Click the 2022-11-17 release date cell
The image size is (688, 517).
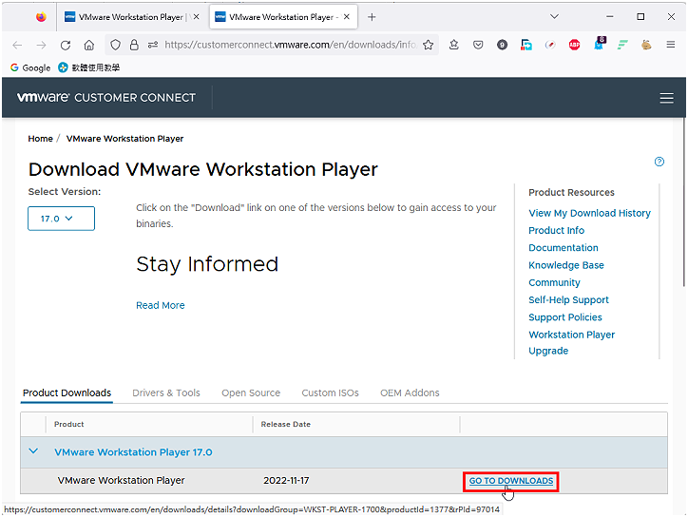pyautogui.click(x=286, y=481)
